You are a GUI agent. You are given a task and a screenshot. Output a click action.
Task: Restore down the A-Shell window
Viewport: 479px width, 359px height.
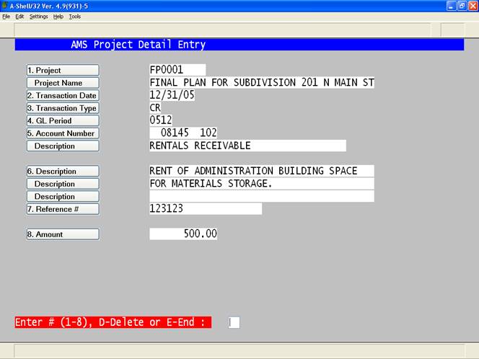[462, 6]
